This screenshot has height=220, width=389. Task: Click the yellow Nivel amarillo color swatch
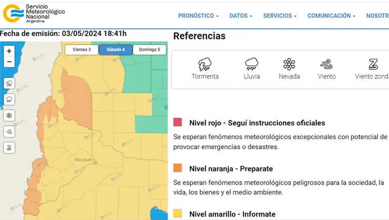pos(178,213)
